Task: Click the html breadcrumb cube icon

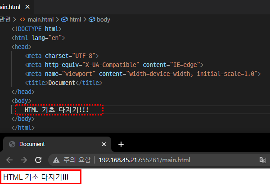Action: coord(64,20)
